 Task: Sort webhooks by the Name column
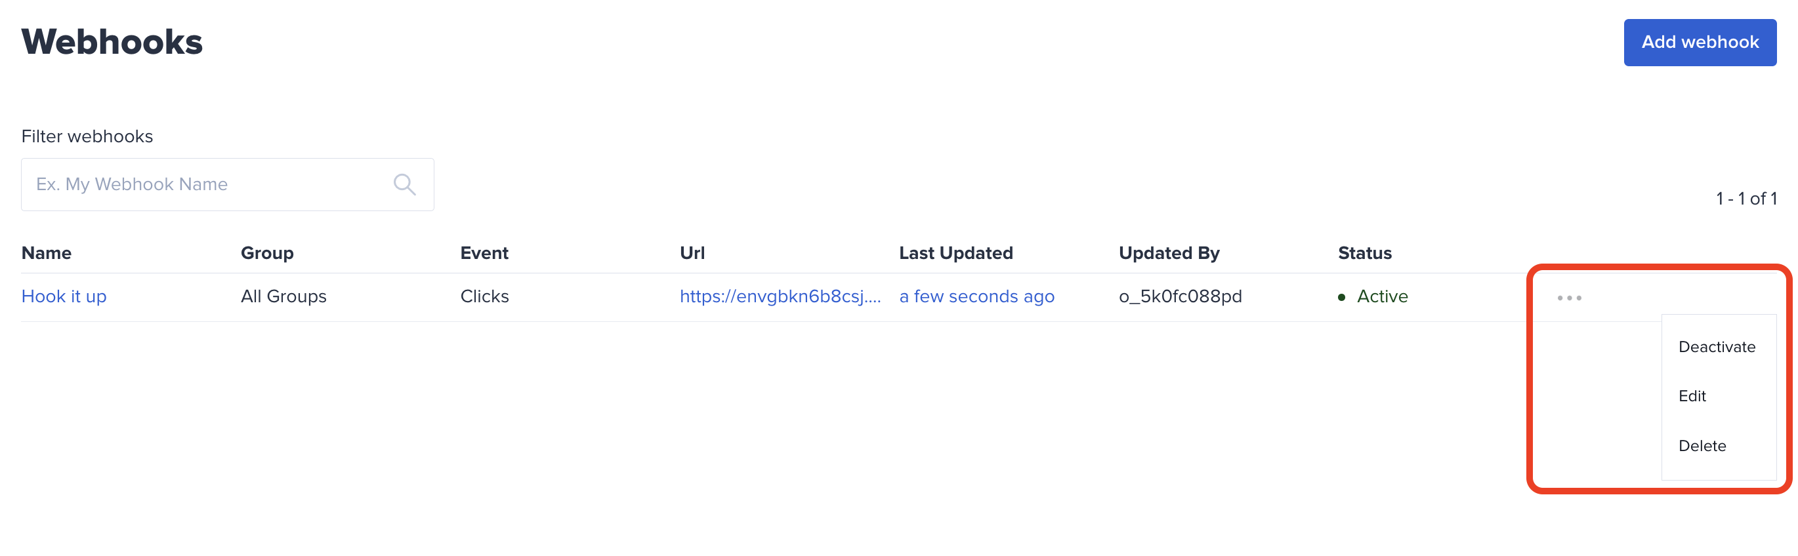[x=46, y=252]
